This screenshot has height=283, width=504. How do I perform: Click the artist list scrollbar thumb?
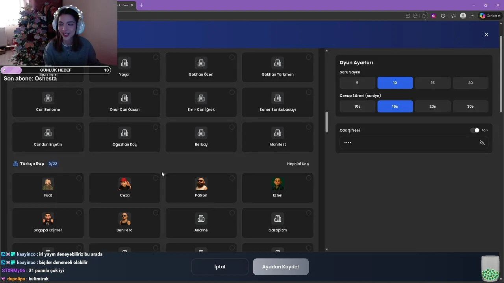[x=326, y=122]
